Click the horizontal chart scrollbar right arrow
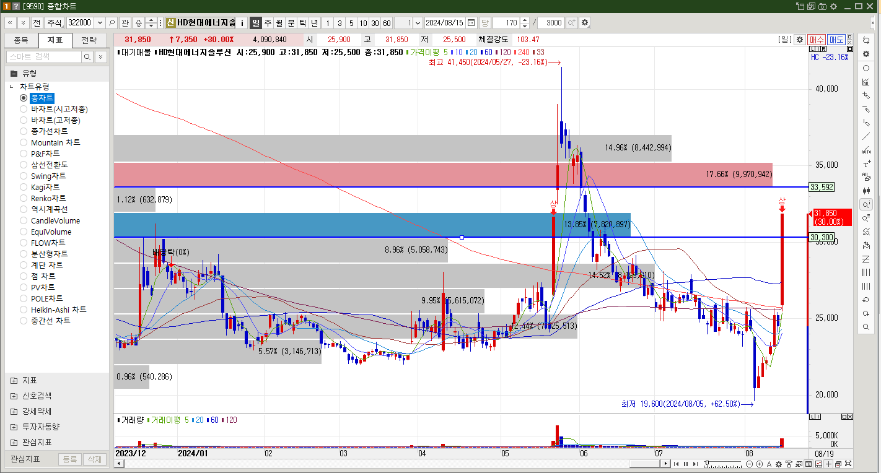Screen dimensions: 881x473 point(665,463)
